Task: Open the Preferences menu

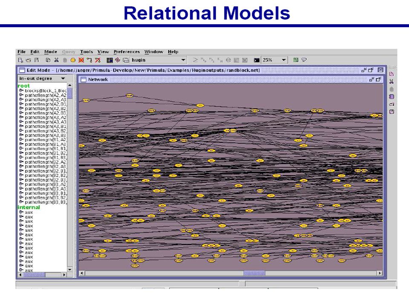Action: (127, 52)
